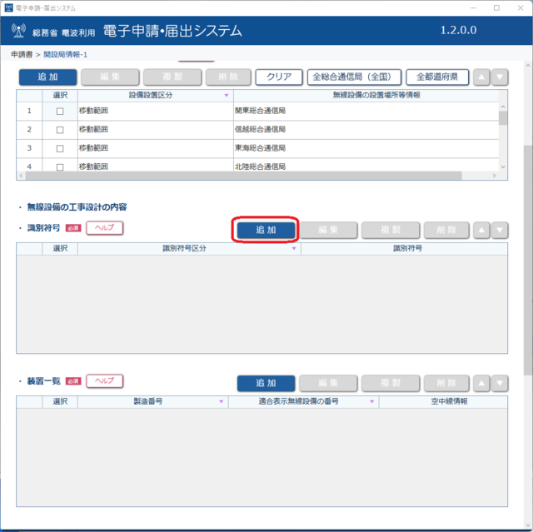Click the 追加 button above the 設備設置区分 table

[48, 77]
